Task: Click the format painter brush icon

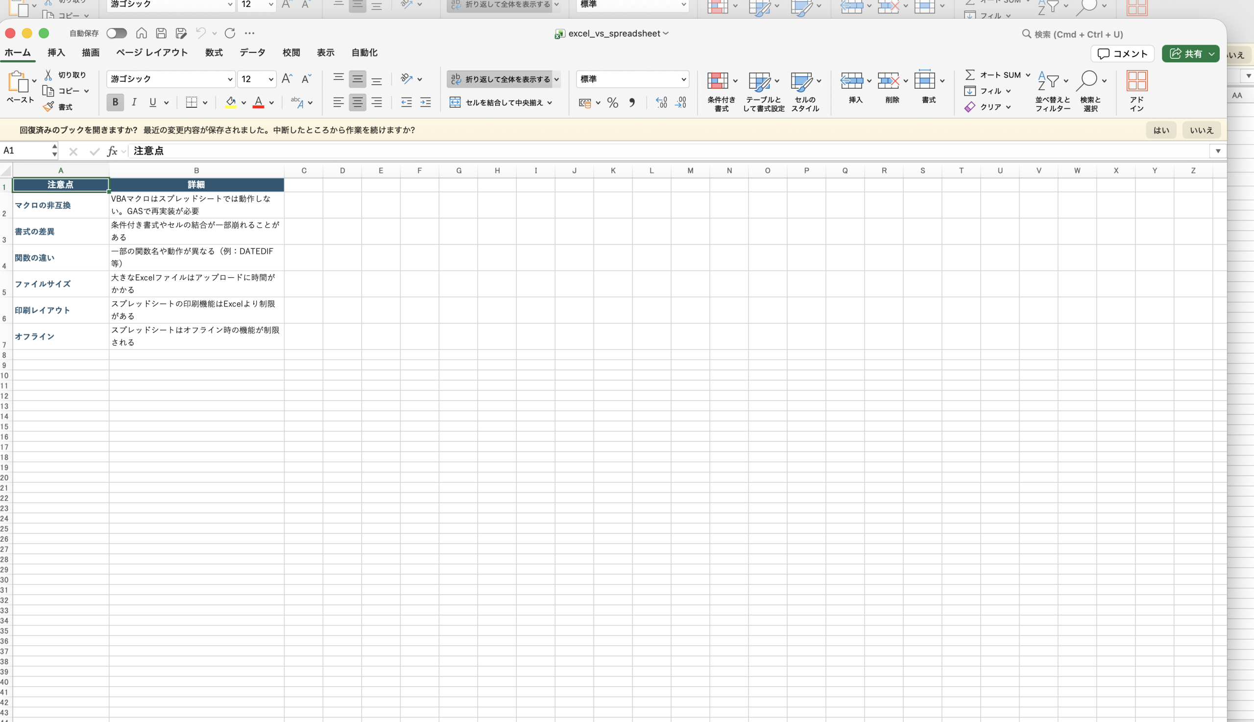Action: click(48, 107)
